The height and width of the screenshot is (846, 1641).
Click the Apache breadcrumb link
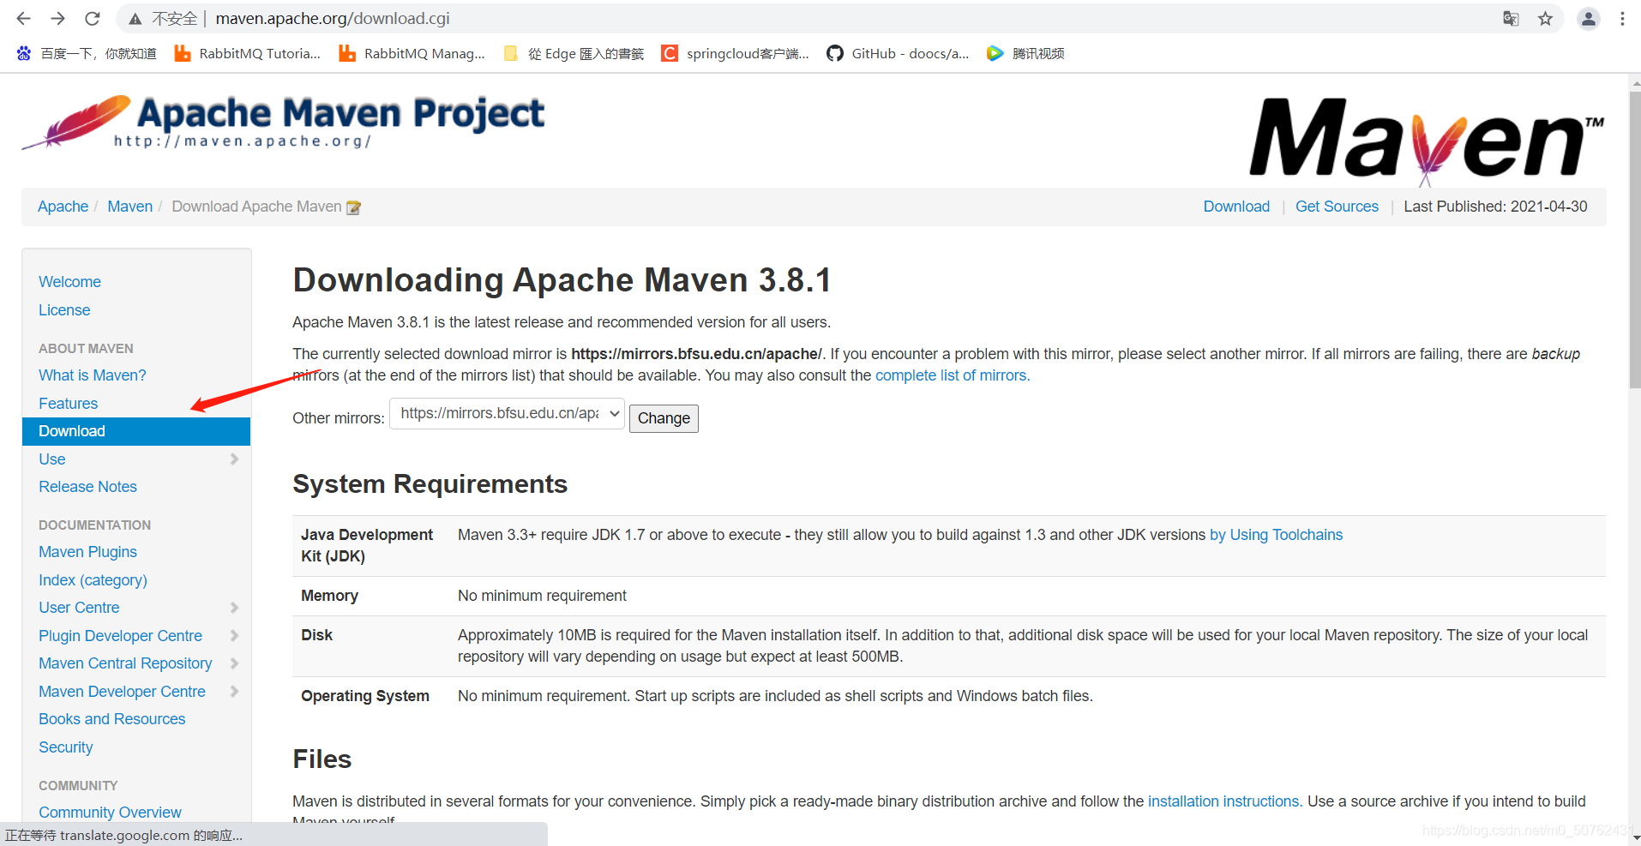(63, 207)
